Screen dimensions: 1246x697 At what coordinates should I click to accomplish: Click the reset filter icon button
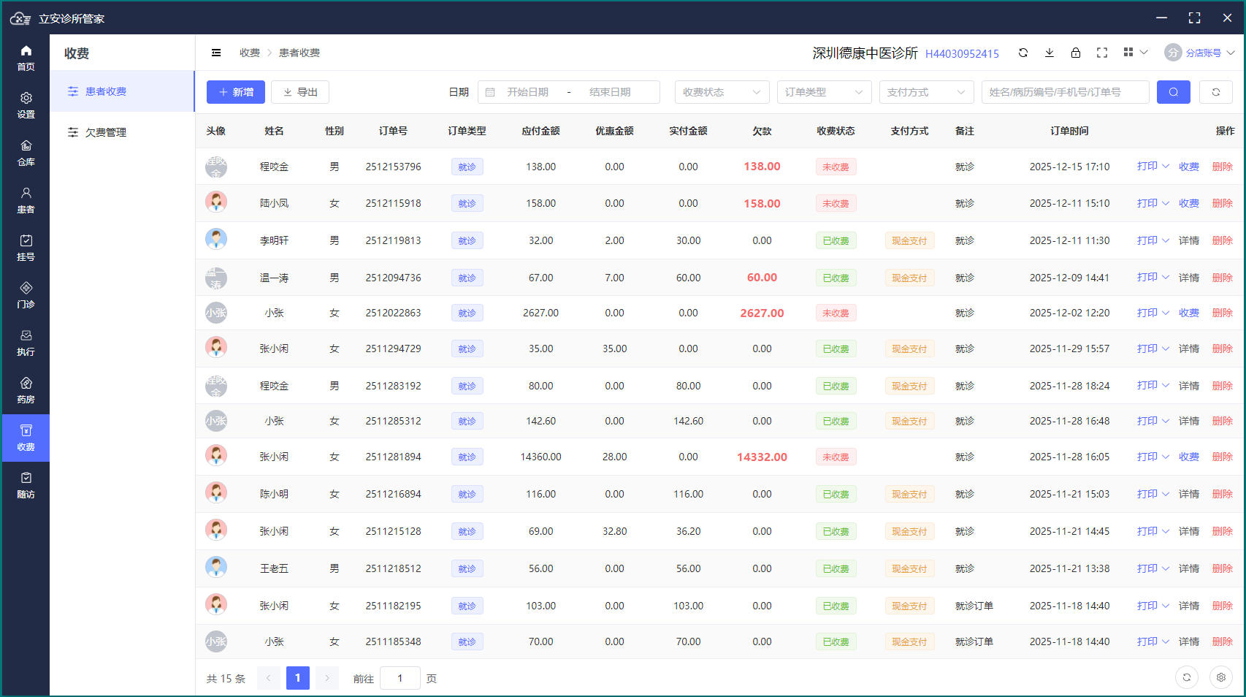(1216, 92)
